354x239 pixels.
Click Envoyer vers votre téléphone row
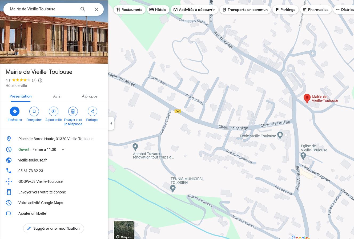[x=54, y=192]
